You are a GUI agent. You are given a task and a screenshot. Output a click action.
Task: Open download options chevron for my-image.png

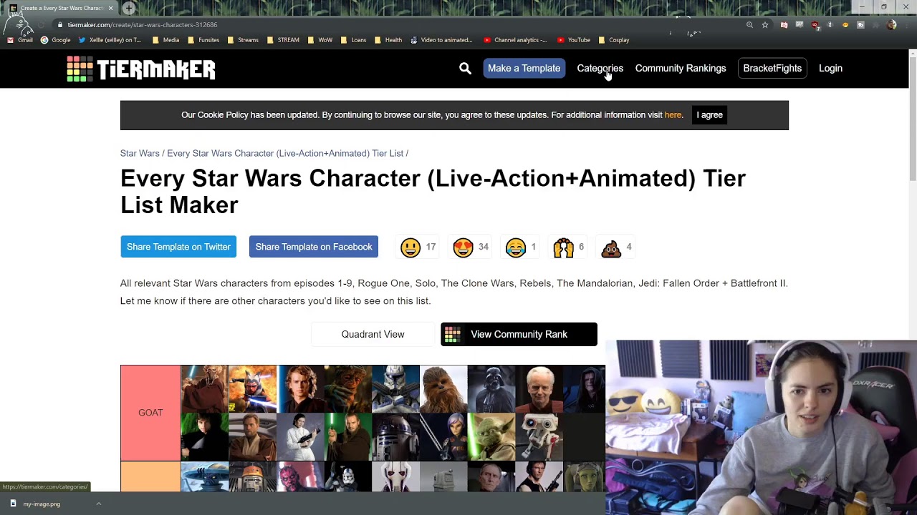(99, 504)
